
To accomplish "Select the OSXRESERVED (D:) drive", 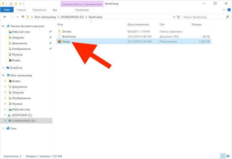I will pyautogui.click(x=24, y=121).
